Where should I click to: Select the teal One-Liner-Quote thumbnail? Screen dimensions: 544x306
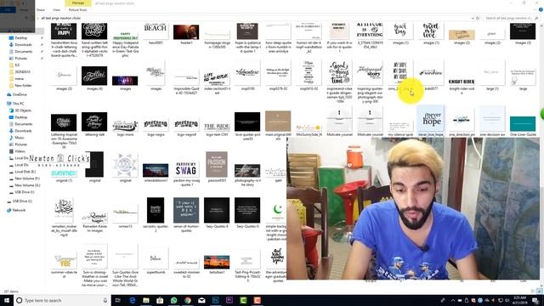tap(523, 124)
